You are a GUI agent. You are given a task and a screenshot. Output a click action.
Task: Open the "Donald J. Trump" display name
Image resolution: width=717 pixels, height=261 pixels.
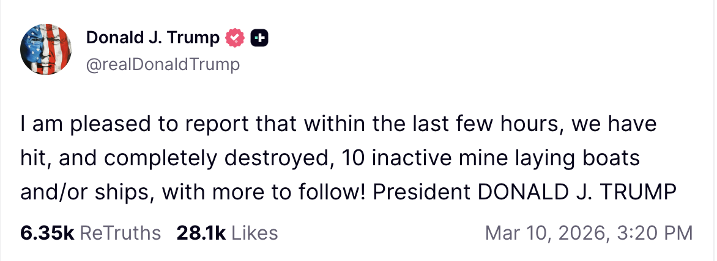point(152,38)
